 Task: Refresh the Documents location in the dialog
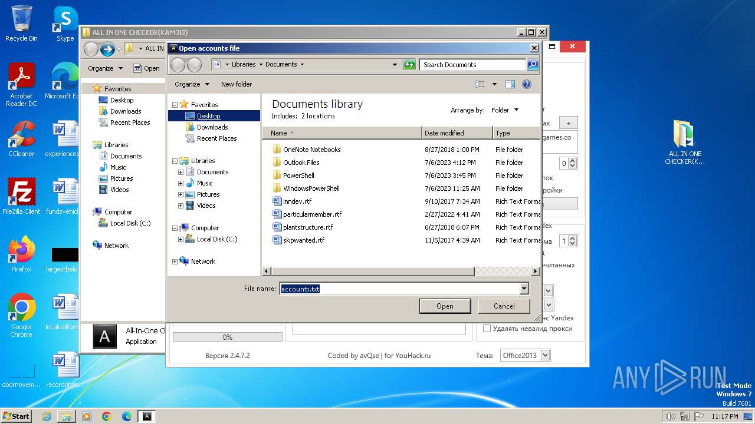pos(409,65)
